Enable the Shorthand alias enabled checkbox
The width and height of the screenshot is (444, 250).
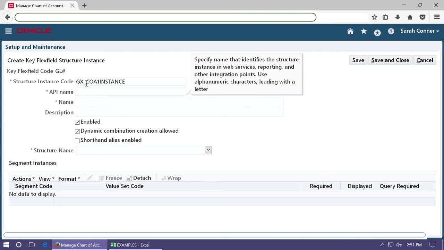(x=77, y=140)
